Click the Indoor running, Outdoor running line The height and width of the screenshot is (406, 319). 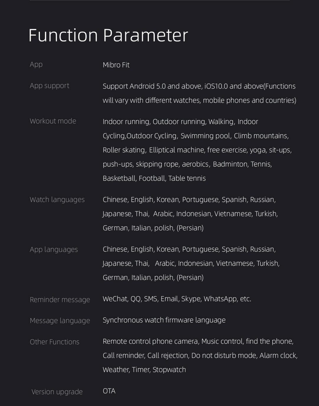[x=180, y=122]
